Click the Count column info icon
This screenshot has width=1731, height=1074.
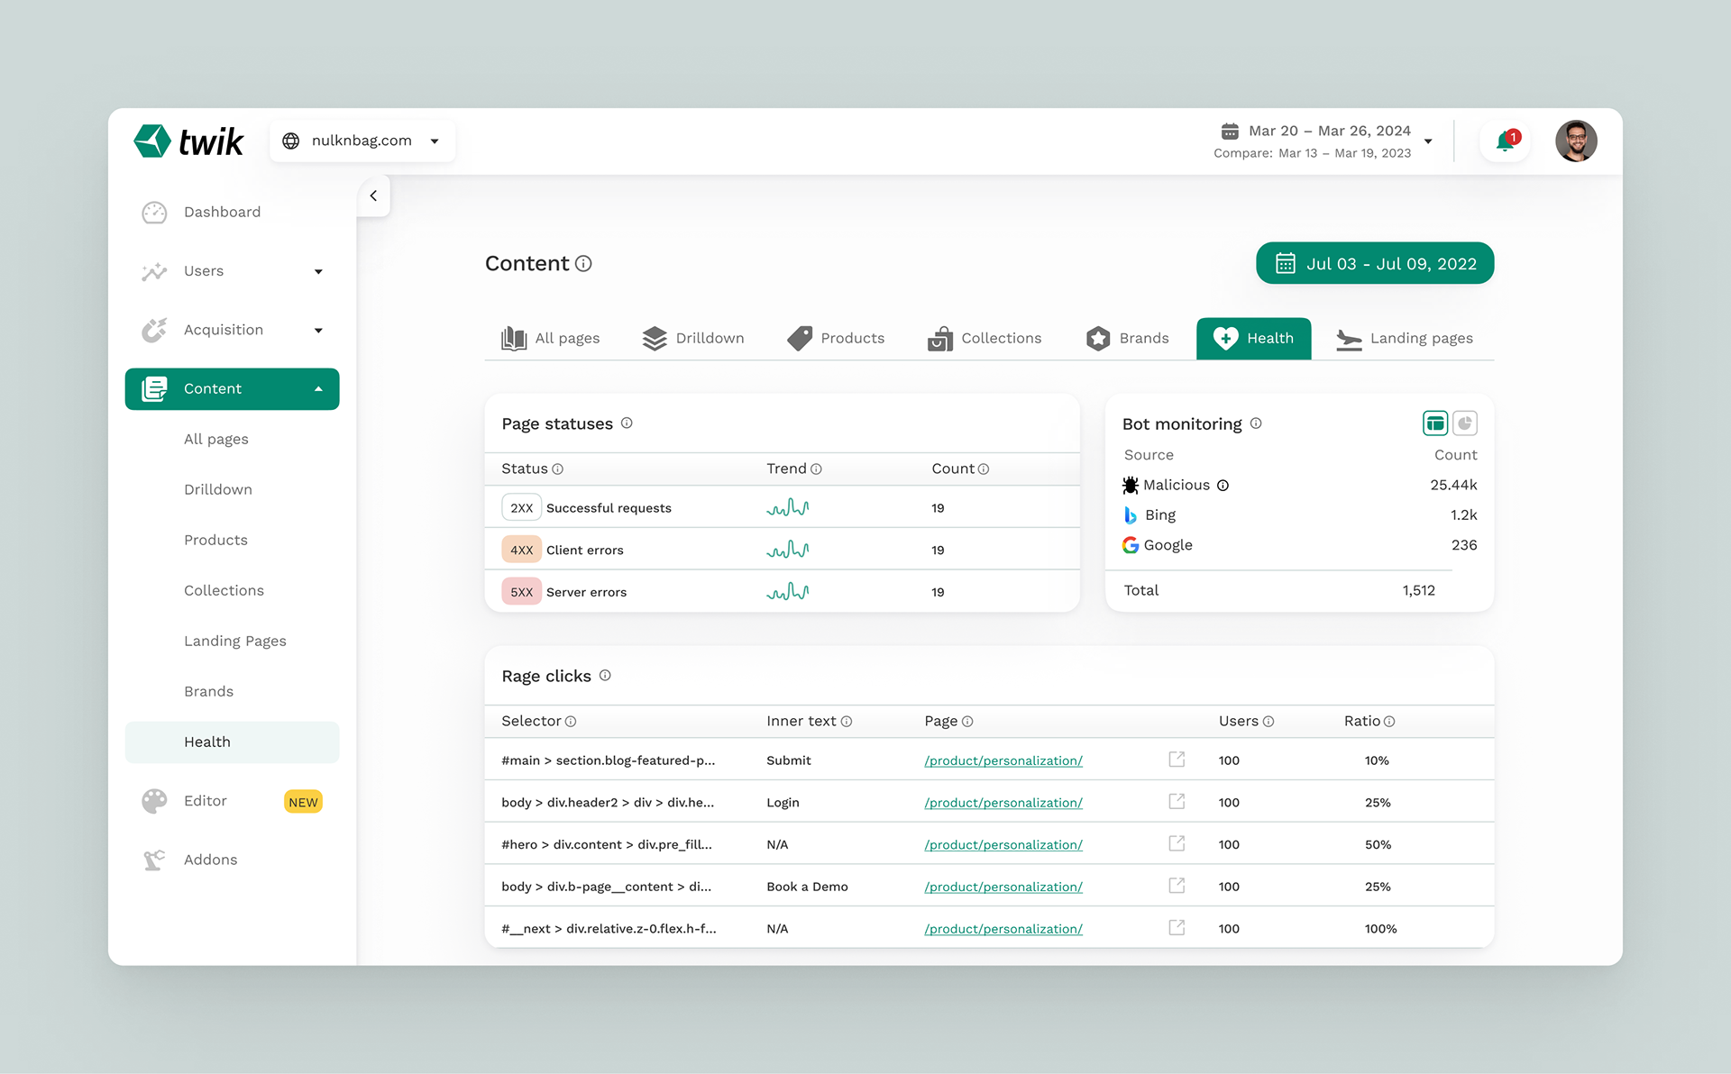984,469
